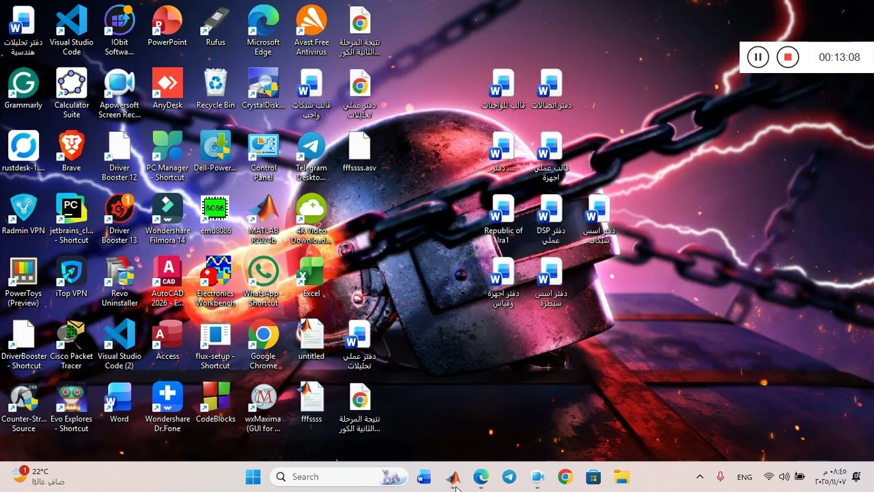Open the flux-setup shortcut
This screenshot has height=492, width=874.
(215, 346)
